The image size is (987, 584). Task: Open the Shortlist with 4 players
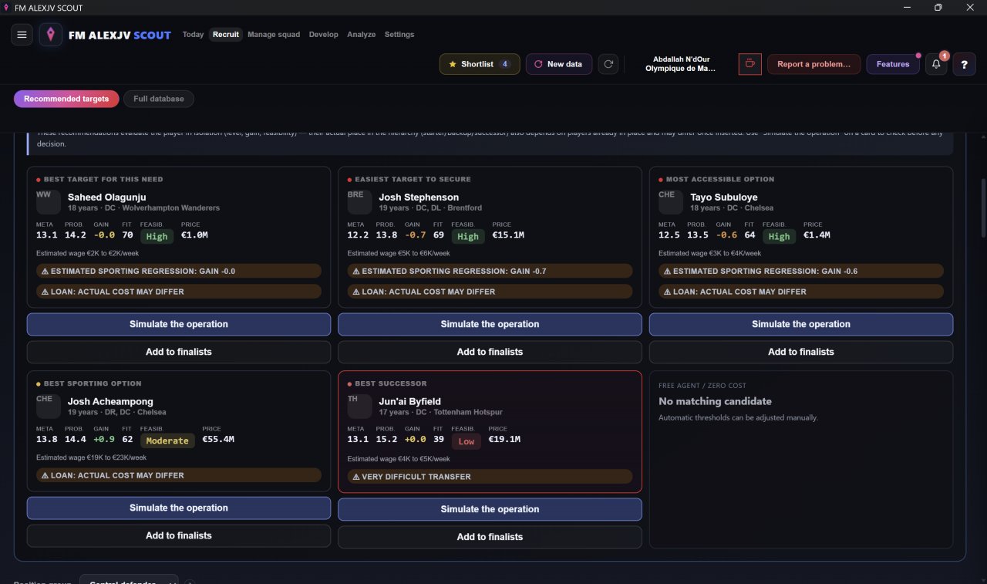tap(480, 64)
